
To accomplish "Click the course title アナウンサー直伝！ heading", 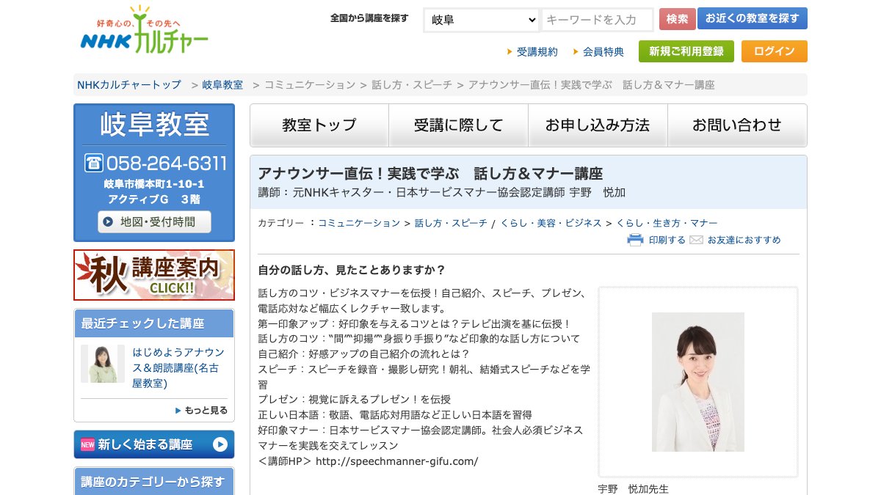I will 430,174.
